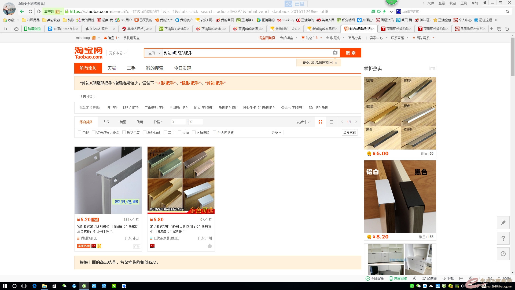Switch to list view layout icon
The height and width of the screenshot is (290, 515).
(x=332, y=122)
